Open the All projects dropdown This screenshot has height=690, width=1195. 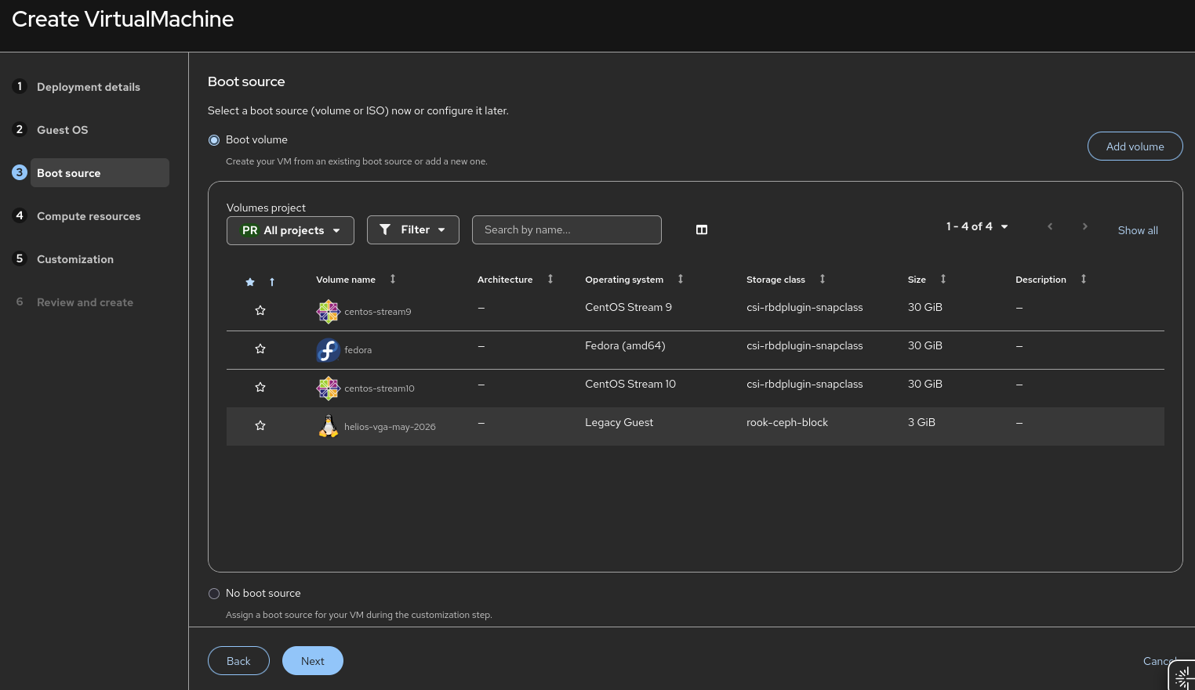[x=290, y=230]
